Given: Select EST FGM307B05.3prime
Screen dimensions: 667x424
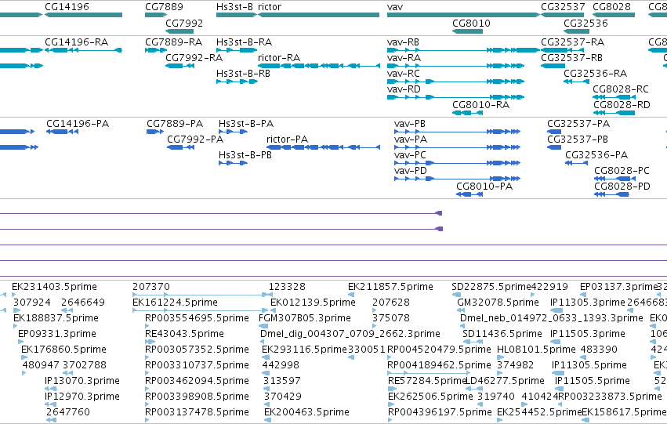Looking at the screenshot, I should pyautogui.click(x=305, y=318).
